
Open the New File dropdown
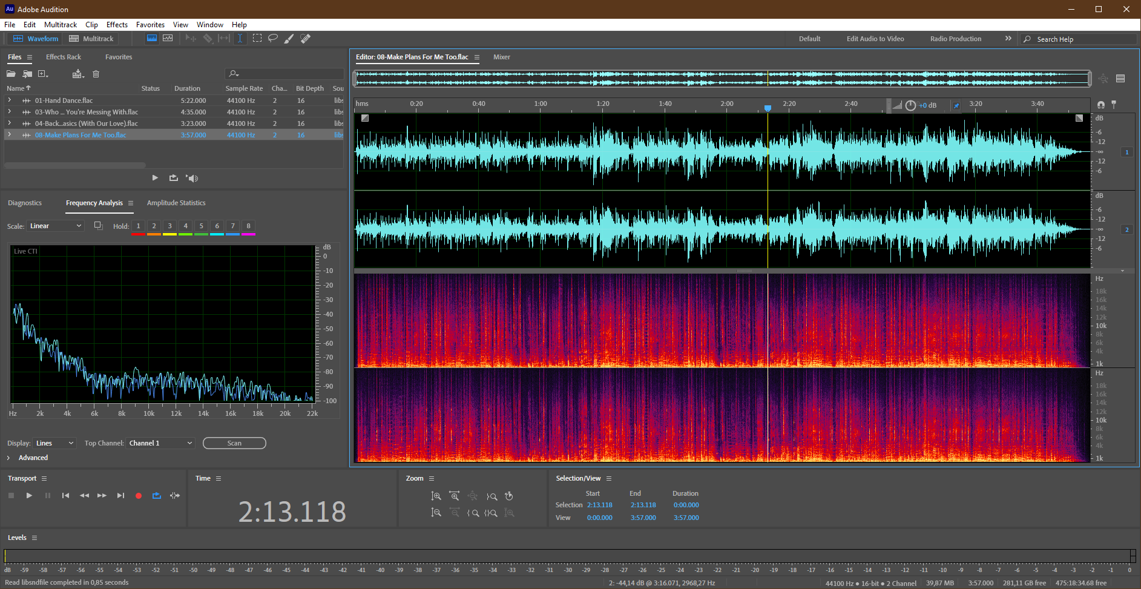click(x=43, y=74)
